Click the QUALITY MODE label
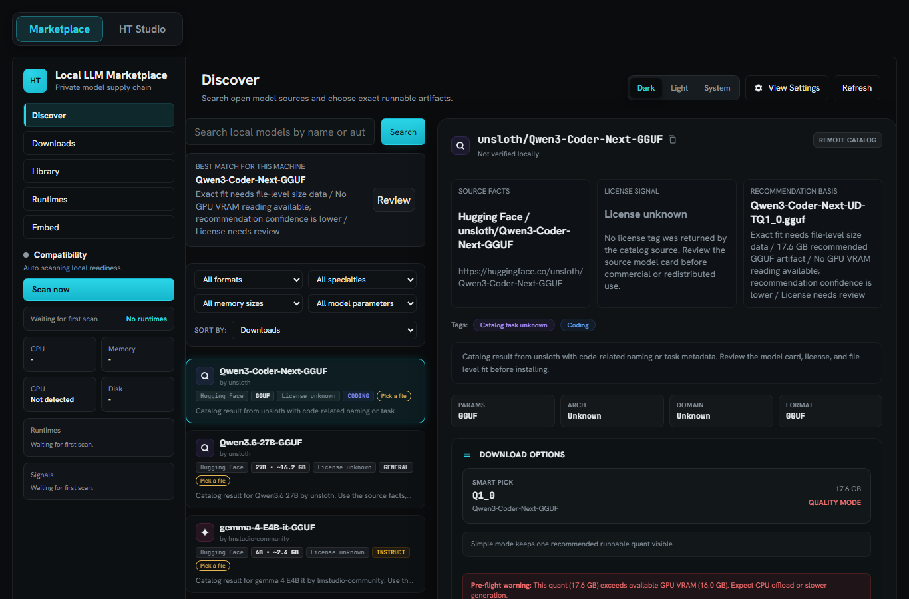Screen dimensions: 909x599 pyautogui.click(x=834, y=503)
